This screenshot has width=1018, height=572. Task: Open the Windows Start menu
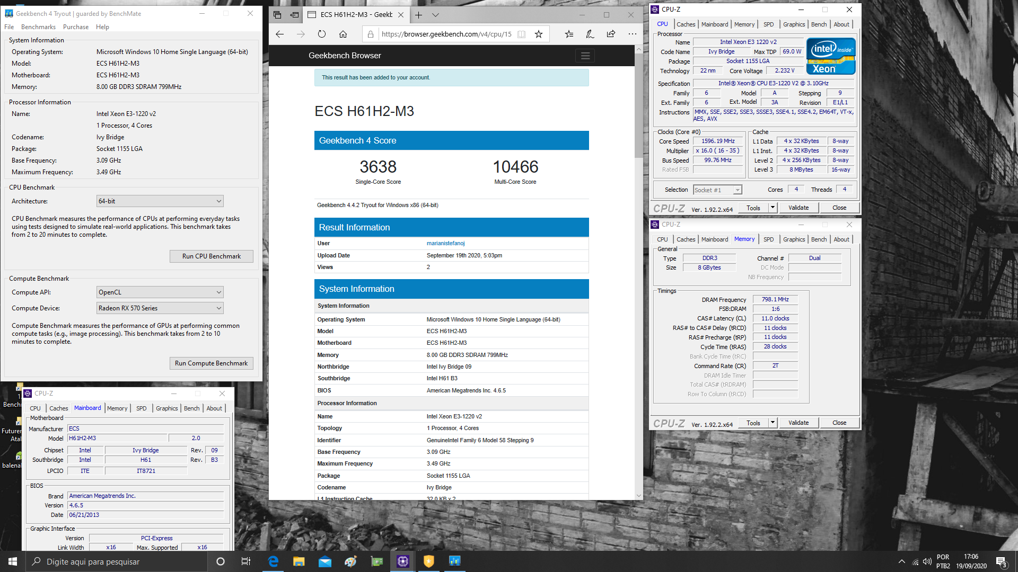[x=13, y=561]
